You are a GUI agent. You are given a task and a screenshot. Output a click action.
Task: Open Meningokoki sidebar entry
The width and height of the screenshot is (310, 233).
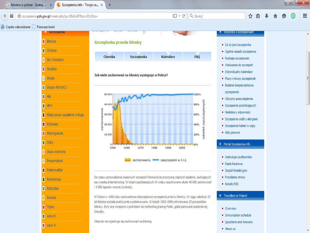pyautogui.click(x=55, y=133)
